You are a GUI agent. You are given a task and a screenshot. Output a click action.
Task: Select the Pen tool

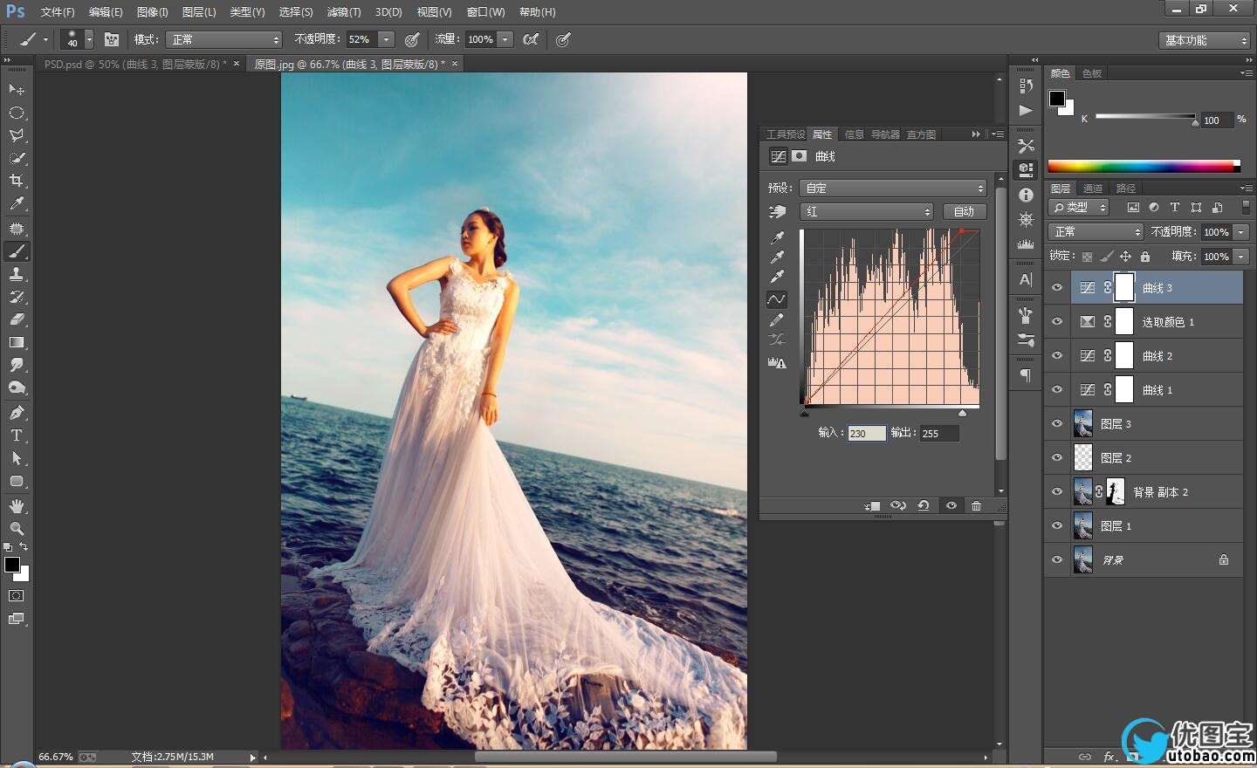coord(16,413)
